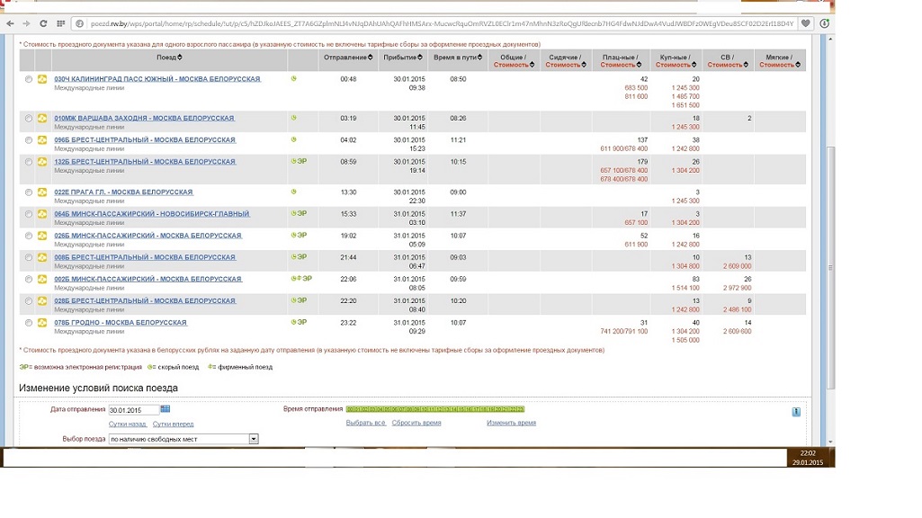Click yellow route icon for train 078Б Гродно
Viewport: 922px width, 518px height.
[x=42, y=323]
